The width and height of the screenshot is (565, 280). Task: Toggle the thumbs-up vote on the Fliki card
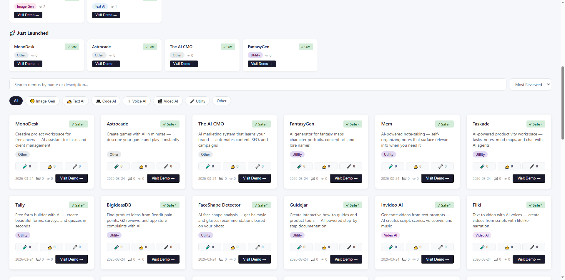tap(509, 247)
